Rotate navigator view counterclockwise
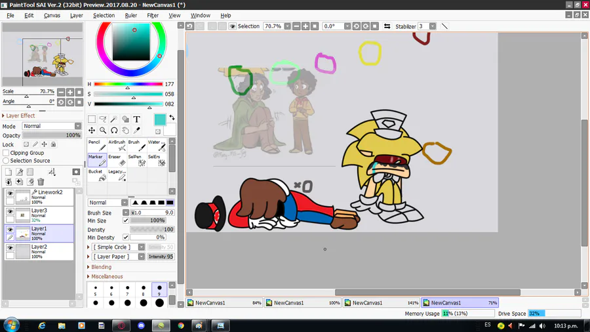Viewport: 590px width, 332px height. click(x=61, y=102)
